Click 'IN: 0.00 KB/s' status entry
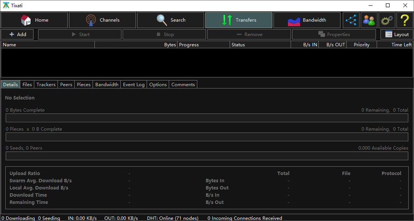Viewport: 414px width, 221px height. point(82,218)
